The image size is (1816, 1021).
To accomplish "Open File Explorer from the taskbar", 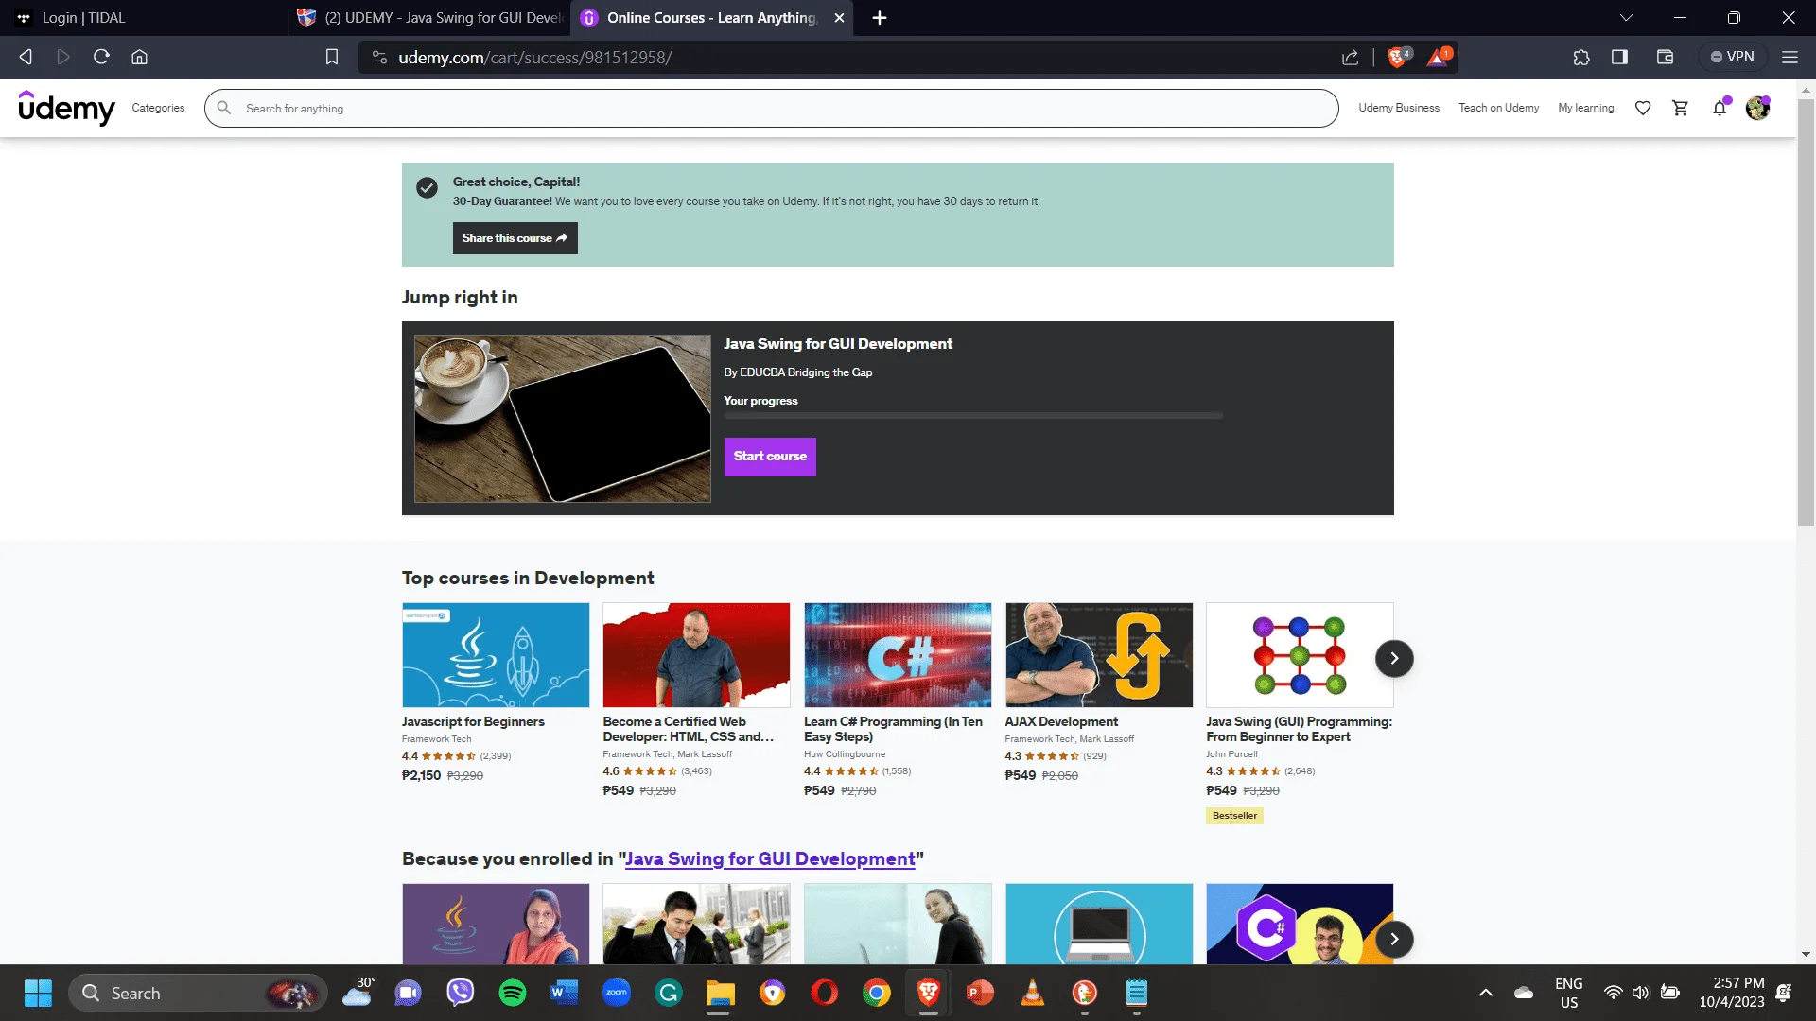I will pos(721,993).
